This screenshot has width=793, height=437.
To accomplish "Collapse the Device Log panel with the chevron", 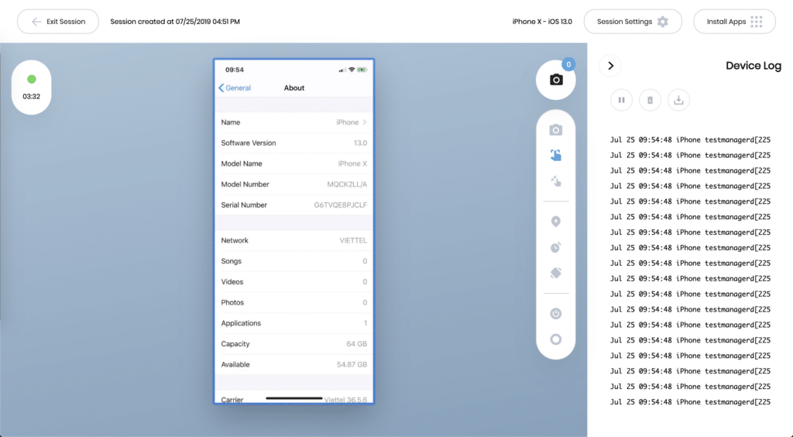I will pyautogui.click(x=610, y=66).
